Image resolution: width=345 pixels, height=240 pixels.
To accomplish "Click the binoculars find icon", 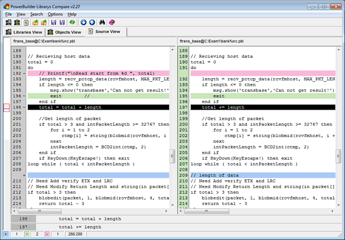I will pyautogui.click(x=103, y=23).
